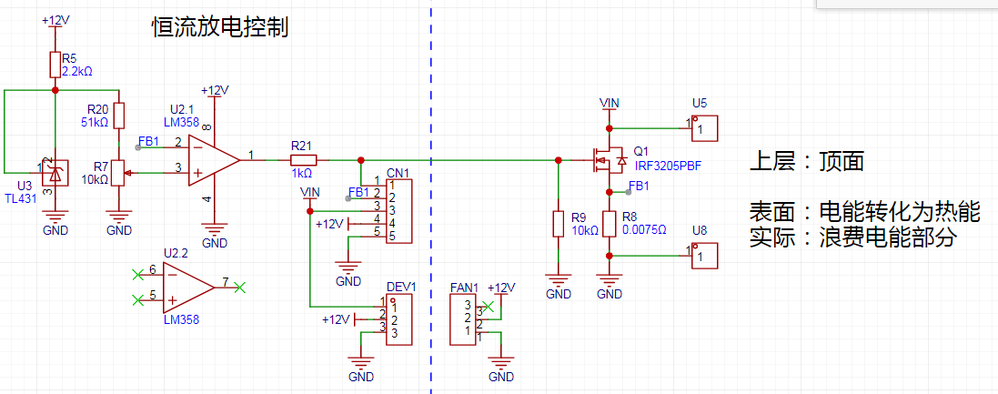Select the 10kΩ value beside R9

click(585, 230)
